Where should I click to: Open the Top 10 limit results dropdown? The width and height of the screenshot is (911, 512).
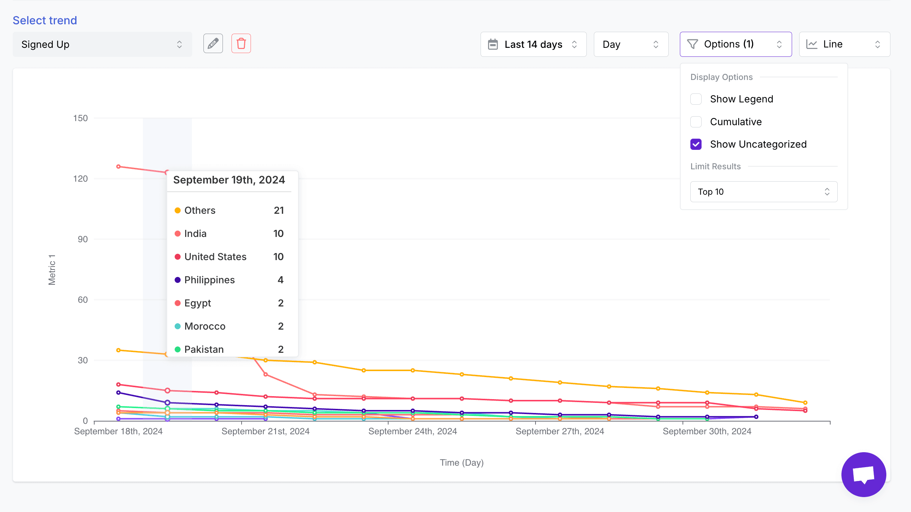point(764,192)
